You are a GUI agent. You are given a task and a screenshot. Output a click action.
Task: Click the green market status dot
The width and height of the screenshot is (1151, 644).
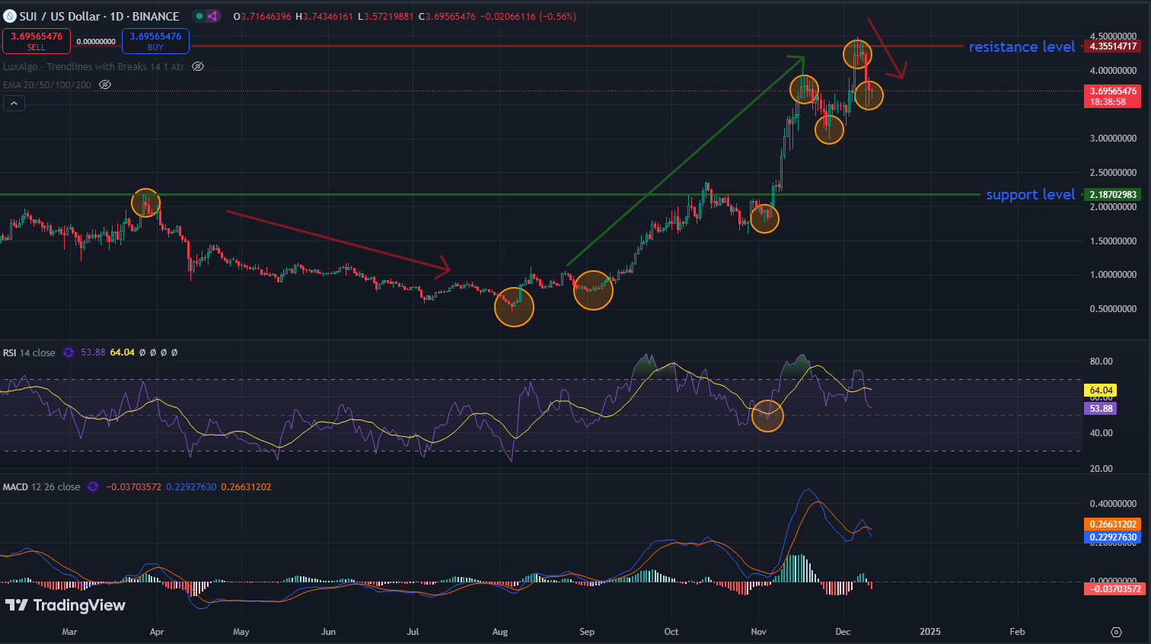199,16
